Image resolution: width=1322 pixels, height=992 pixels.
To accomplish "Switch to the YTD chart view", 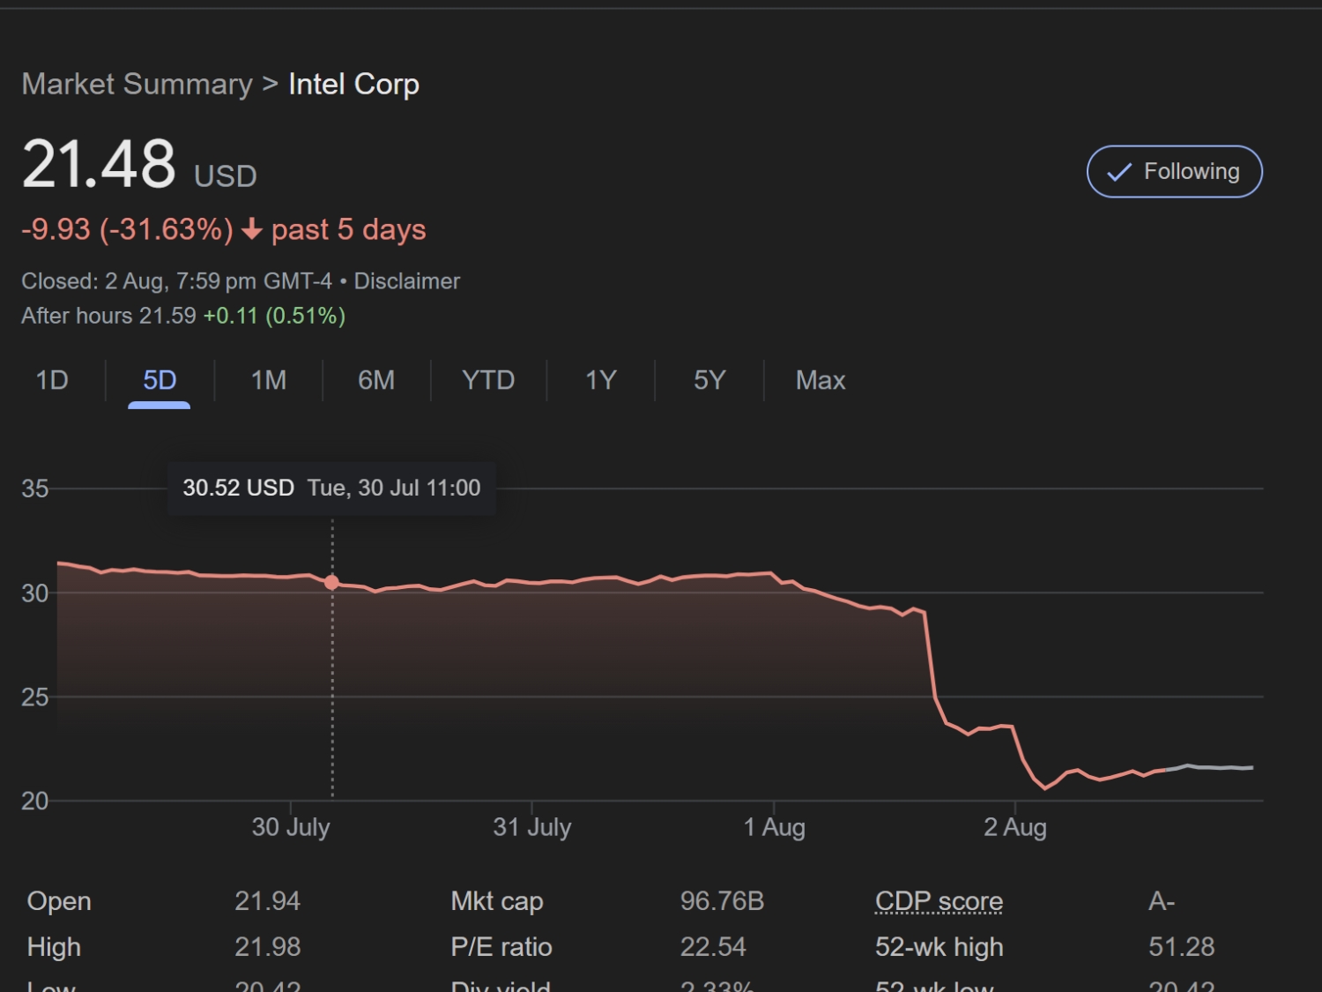I will [x=487, y=380].
